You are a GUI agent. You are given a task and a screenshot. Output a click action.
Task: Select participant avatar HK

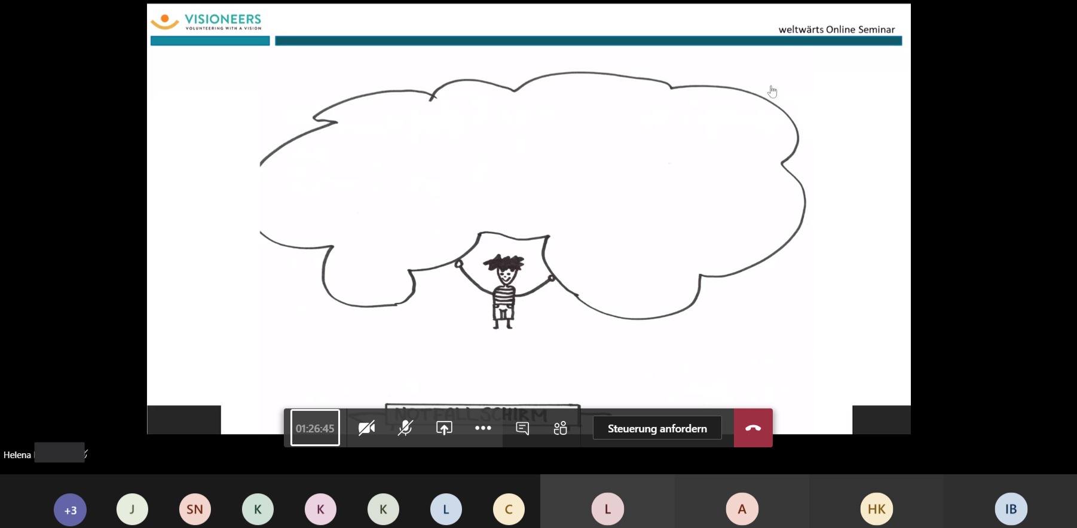click(x=876, y=509)
